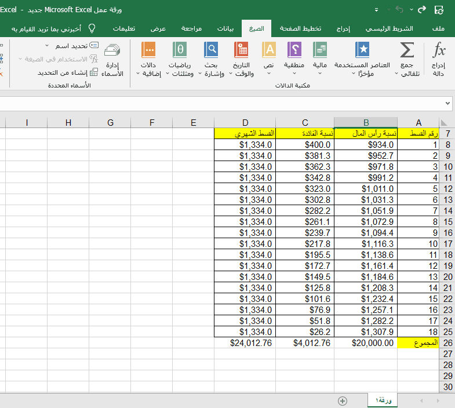Open the Date and Time functions icon
The width and height of the screenshot is (455, 408).
pos(241,50)
